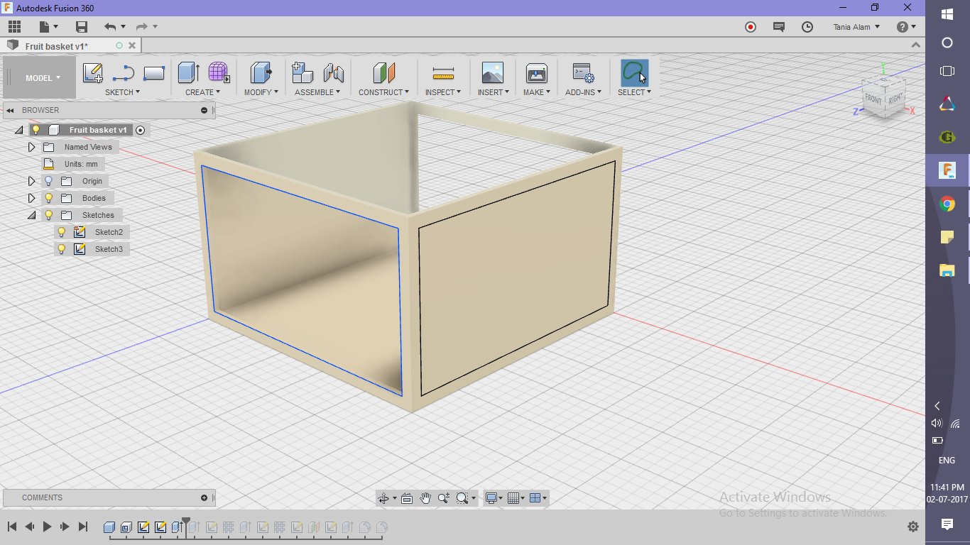Click the Look At camera icon
Screen dimensions: 970x545
click(x=407, y=498)
